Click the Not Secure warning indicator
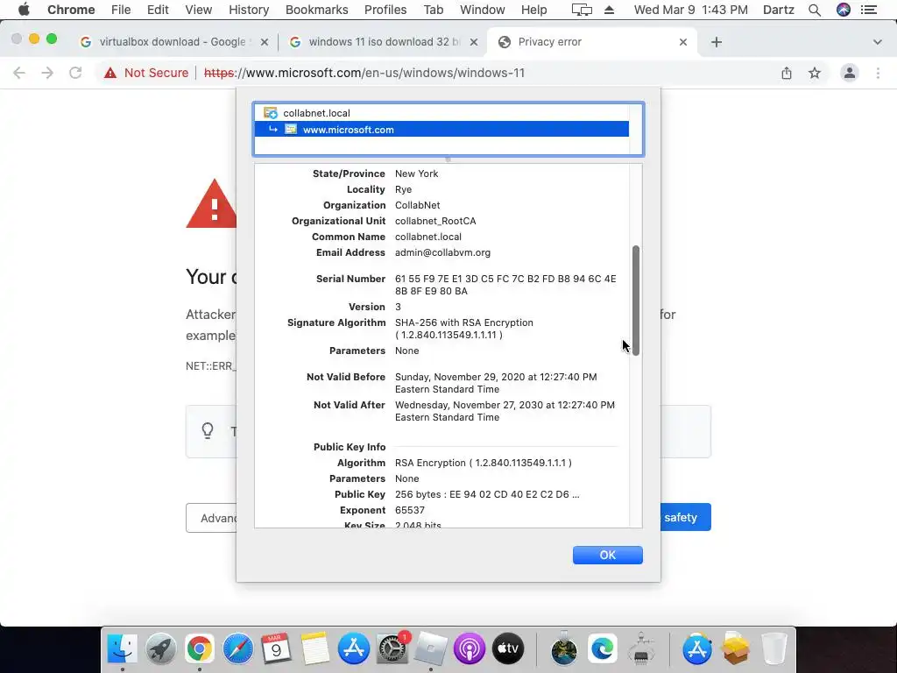 pyautogui.click(x=146, y=73)
